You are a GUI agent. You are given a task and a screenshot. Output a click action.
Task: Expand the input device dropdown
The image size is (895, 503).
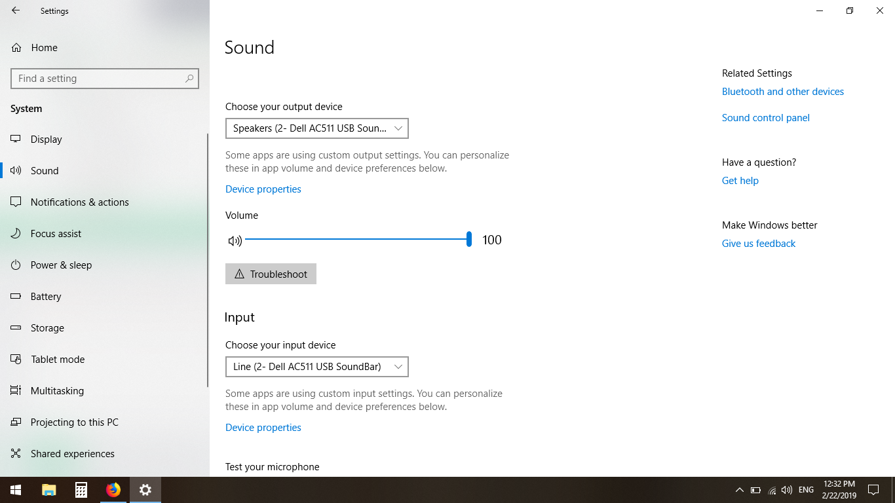(x=317, y=367)
